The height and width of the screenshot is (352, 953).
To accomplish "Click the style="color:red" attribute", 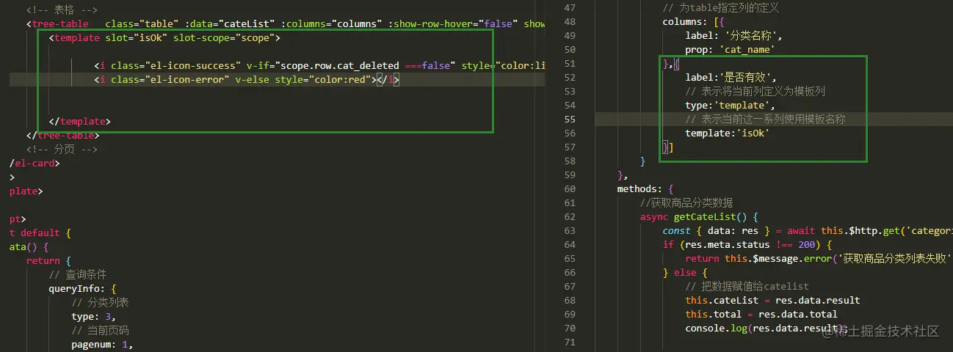I will click(323, 80).
